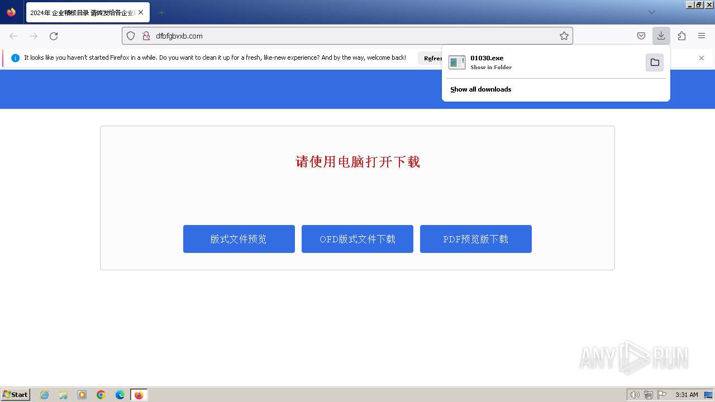Open the Extensions puzzle icon
The width and height of the screenshot is (715, 402).
(x=681, y=36)
